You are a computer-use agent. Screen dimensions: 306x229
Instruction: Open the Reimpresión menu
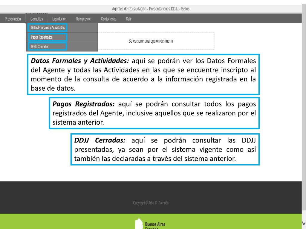(84, 19)
